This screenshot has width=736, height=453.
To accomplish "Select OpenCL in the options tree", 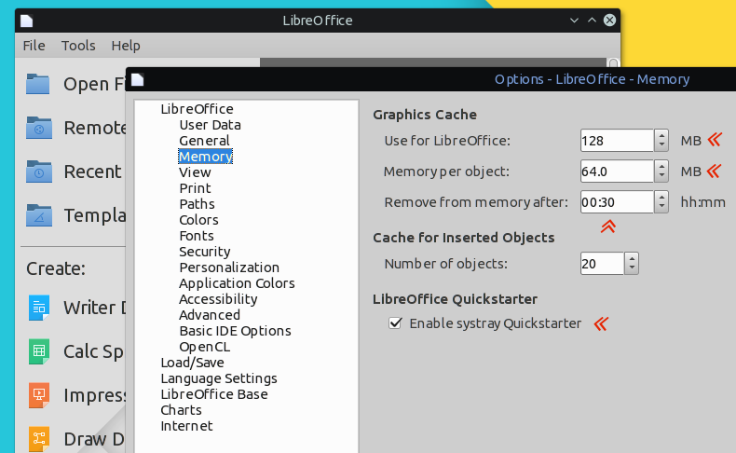I will point(204,347).
